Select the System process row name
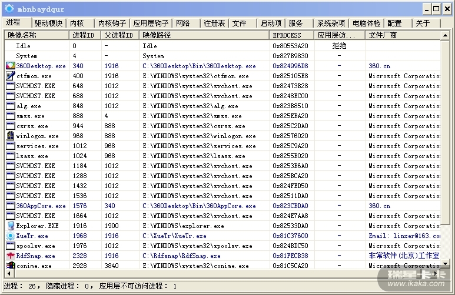Screen dimensions: 455x295 click(26, 56)
